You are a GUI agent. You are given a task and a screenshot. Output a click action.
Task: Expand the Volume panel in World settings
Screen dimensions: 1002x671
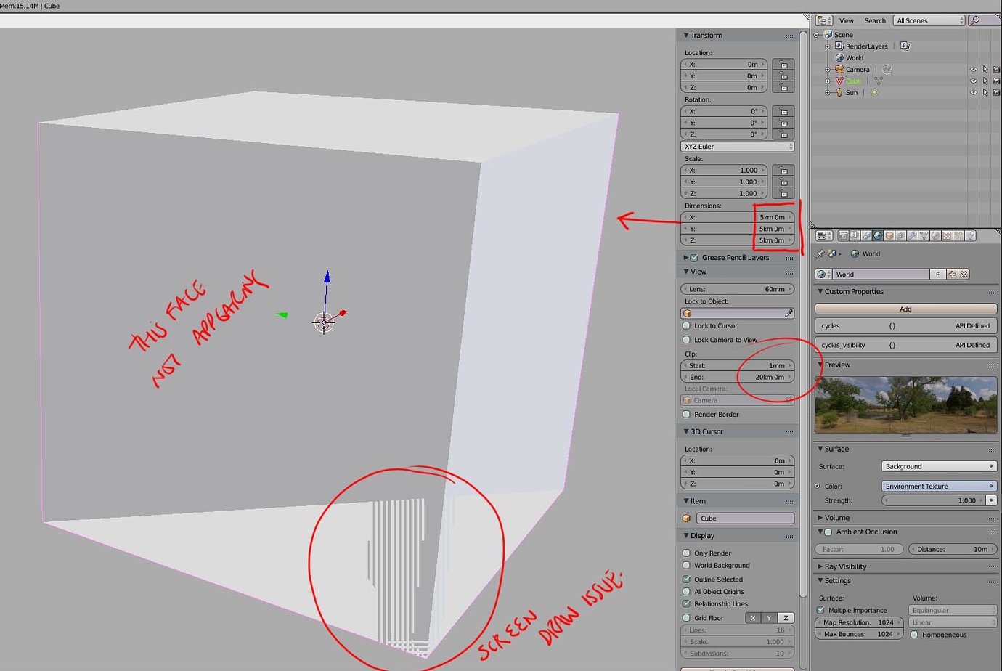[837, 517]
